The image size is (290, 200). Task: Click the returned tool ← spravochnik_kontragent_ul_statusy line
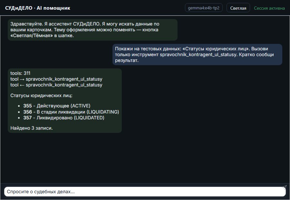56,85
